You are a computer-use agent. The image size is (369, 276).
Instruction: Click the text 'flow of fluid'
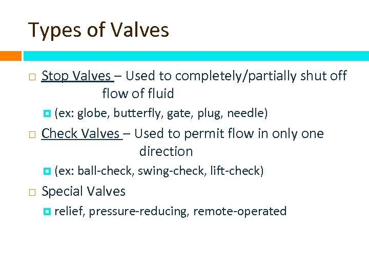tap(138, 94)
